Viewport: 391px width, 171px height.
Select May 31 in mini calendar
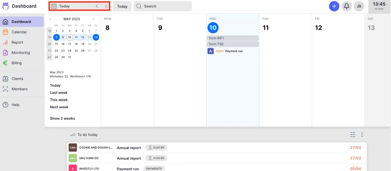69,57
